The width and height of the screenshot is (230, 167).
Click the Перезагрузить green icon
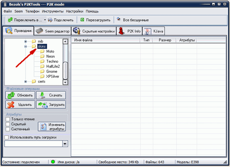click(82, 20)
